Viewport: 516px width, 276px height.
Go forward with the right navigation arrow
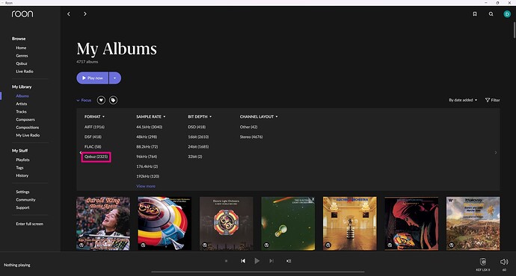(x=85, y=13)
